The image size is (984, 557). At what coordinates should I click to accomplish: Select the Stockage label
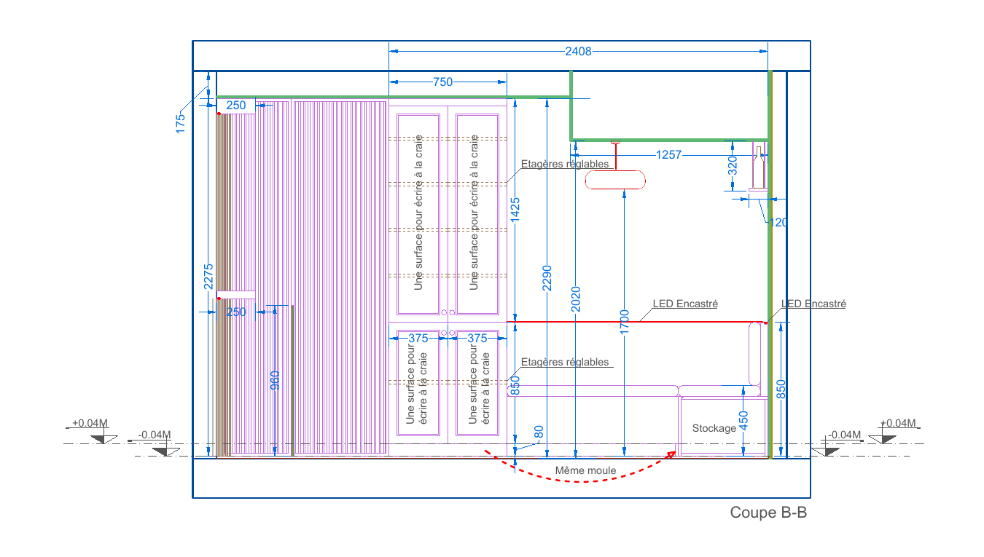(714, 428)
